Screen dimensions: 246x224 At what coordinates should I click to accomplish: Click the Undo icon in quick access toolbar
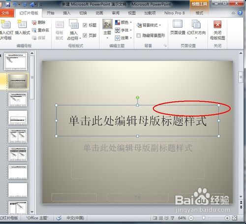[x=15, y=4]
